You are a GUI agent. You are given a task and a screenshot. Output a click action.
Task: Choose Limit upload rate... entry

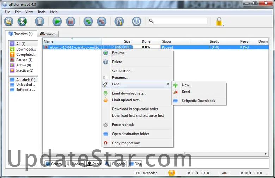[137, 100]
